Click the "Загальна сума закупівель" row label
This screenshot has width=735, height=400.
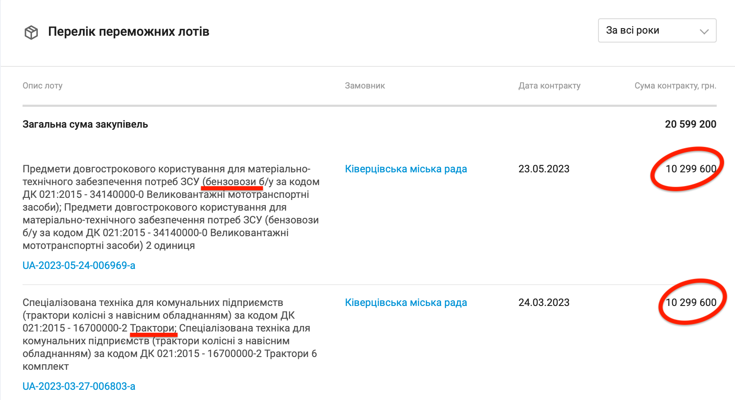[x=85, y=124]
